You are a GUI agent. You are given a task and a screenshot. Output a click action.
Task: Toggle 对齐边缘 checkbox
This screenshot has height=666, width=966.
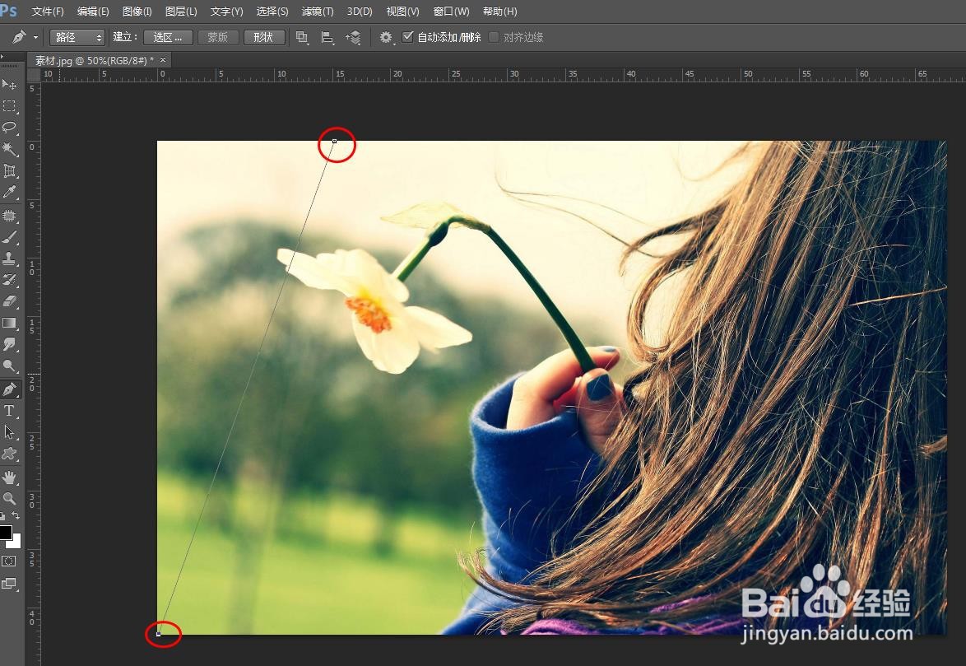(x=494, y=37)
